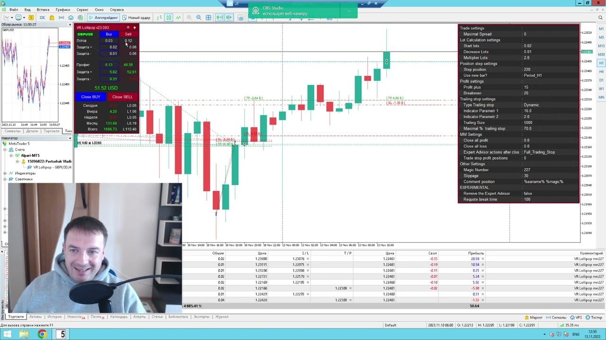Select the M15 timeframe
The height and width of the screenshot is (340, 606).
click(601, 46)
